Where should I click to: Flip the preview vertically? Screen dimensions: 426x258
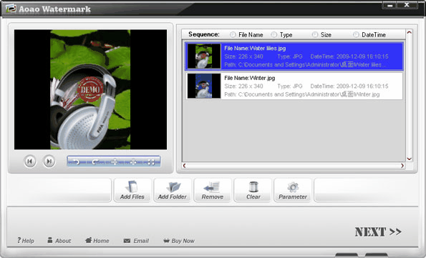[x=115, y=162]
